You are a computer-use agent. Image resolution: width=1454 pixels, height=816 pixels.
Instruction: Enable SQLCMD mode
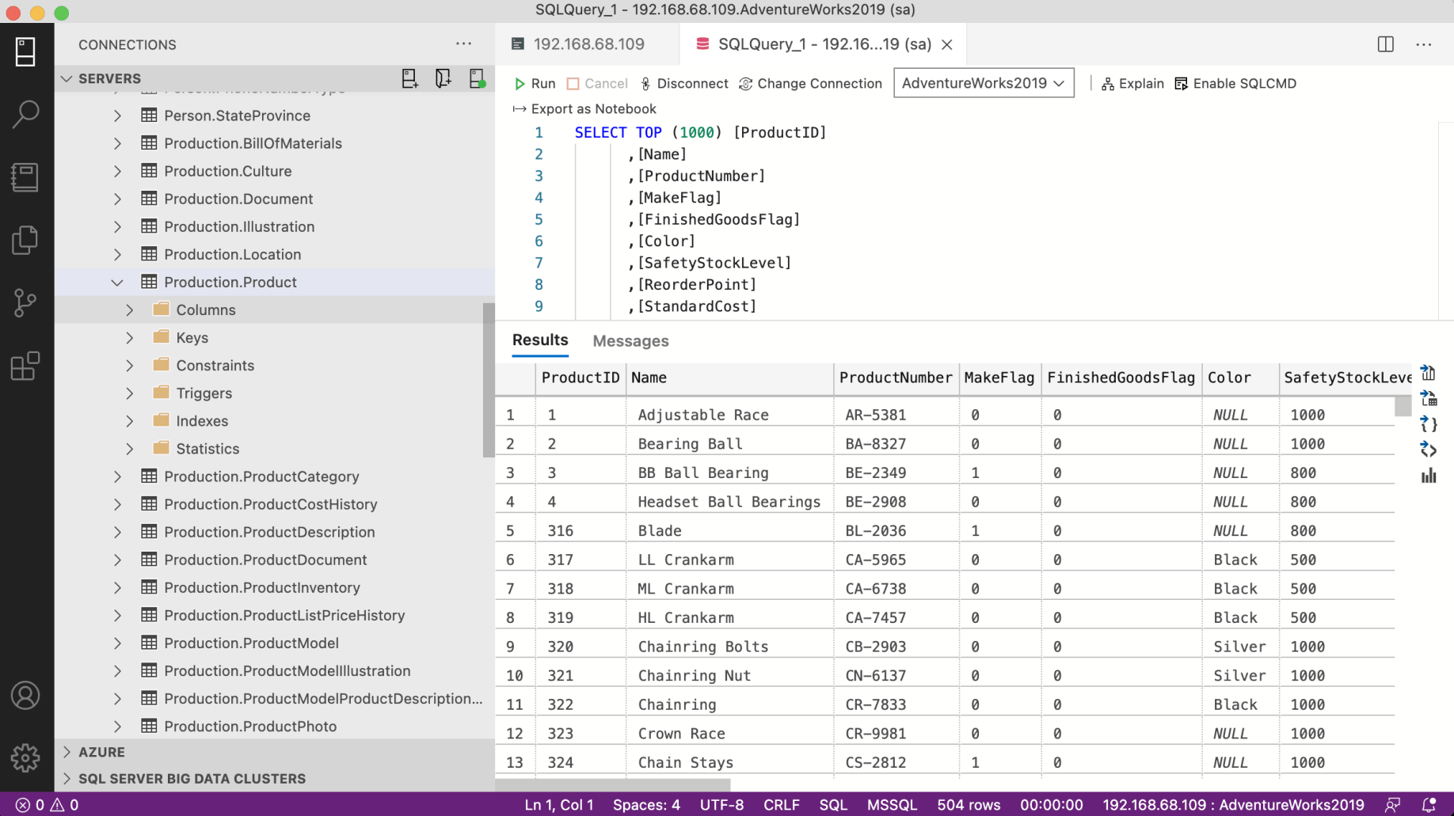pos(1235,83)
